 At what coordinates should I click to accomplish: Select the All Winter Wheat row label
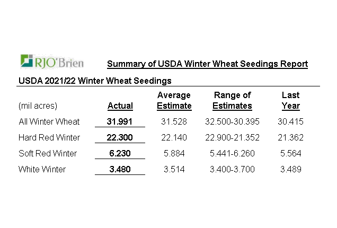tap(49, 121)
